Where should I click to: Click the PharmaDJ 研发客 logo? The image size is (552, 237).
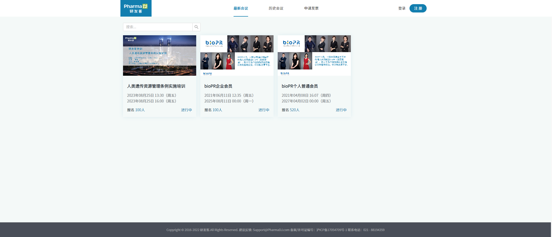(136, 8)
